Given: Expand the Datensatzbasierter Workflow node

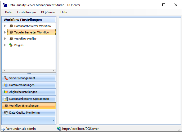Looking at the screenshot, I should [5, 26].
